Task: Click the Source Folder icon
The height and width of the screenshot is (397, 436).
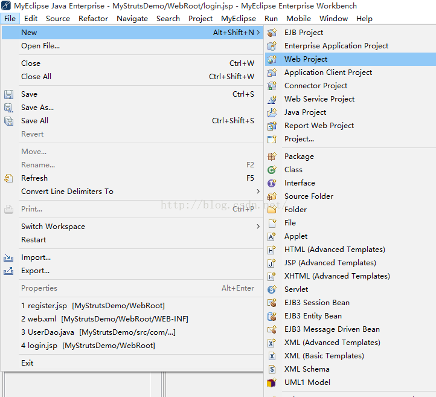Action: [272, 196]
